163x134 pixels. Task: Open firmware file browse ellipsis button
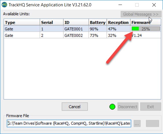(137, 123)
